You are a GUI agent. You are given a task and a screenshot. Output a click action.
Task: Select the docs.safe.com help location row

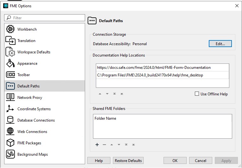[162, 68]
